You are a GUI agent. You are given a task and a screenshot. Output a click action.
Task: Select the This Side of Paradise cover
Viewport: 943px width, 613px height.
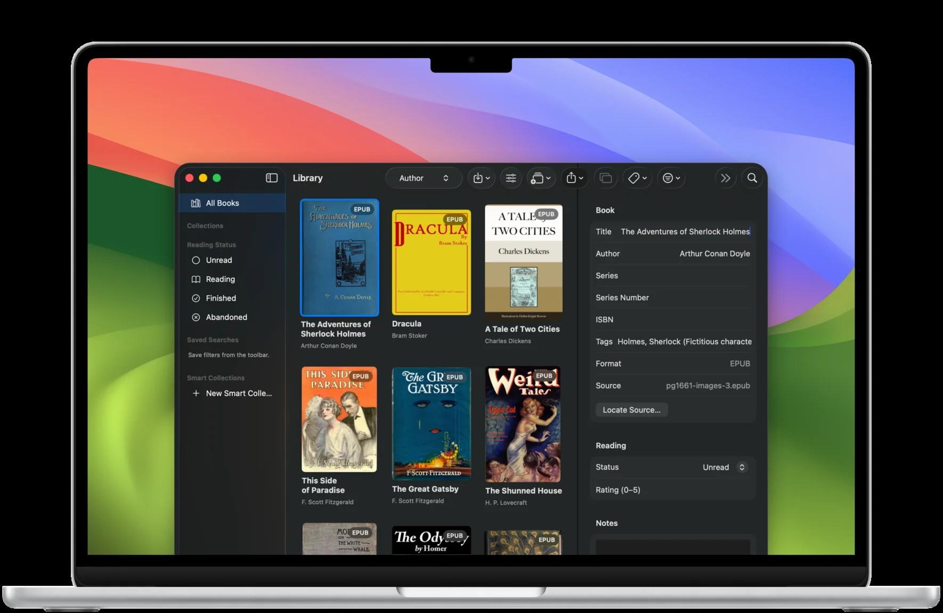click(339, 419)
